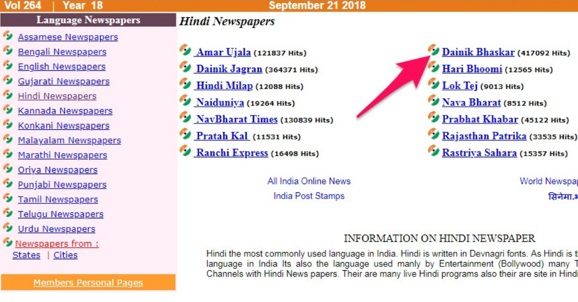This screenshot has height=302, width=578.
Task: Click the bullet icon beside Assamese Newspapers
Action: pyautogui.click(x=8, y=36)
